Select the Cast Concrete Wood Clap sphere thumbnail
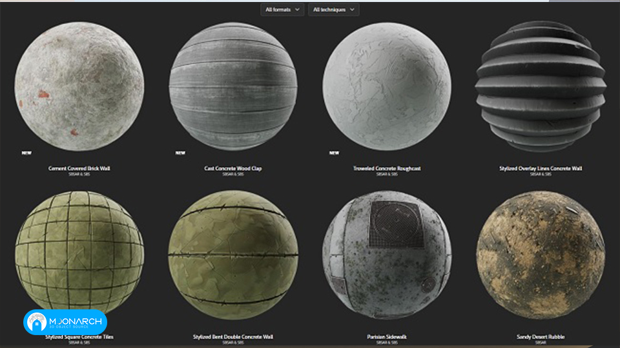Image resolution: width=620 pixels, height=348 pixels. click(x=233, y=86)
